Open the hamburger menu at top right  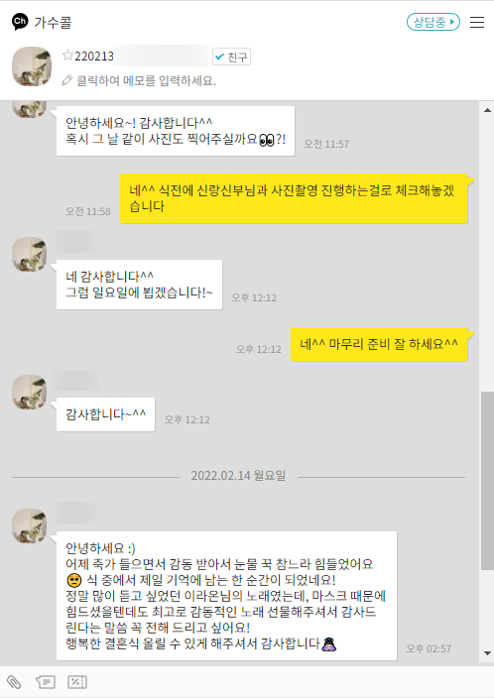[476, 22]
